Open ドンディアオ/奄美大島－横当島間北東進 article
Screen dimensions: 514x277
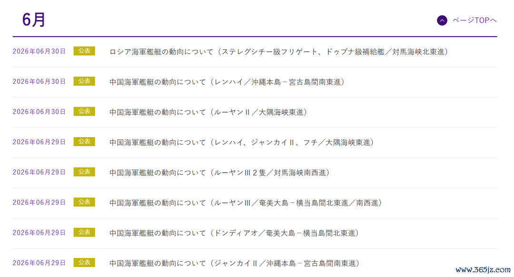(x=234, y=233)
